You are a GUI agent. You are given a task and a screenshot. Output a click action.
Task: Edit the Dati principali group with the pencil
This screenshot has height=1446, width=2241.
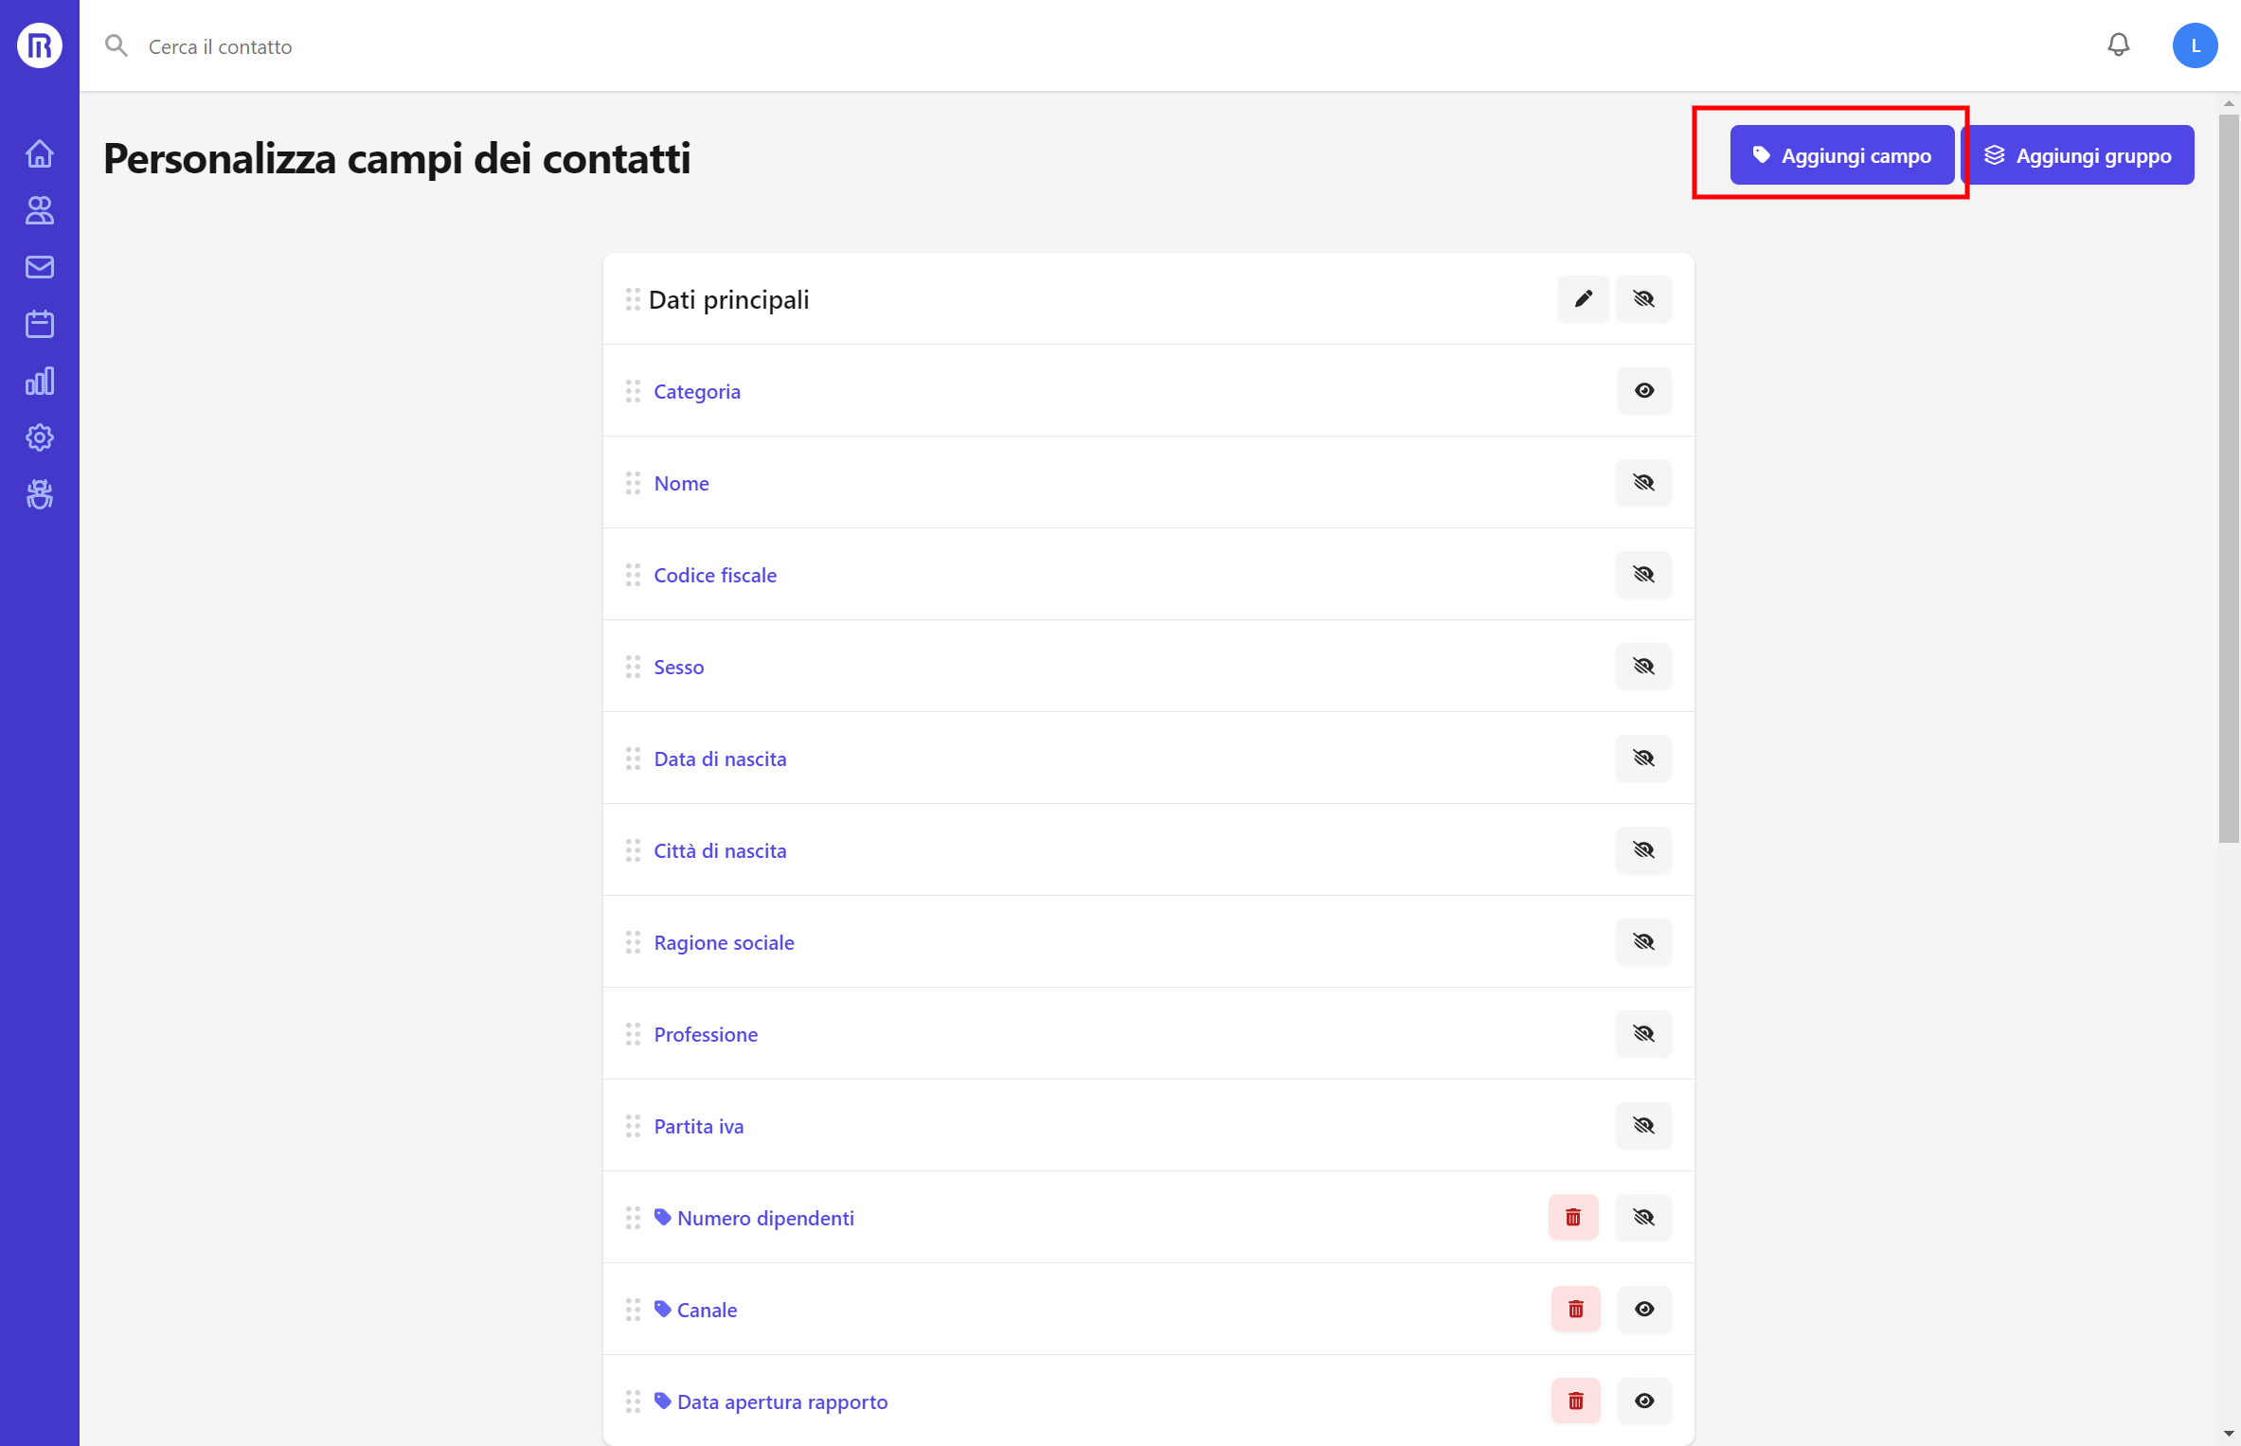pos(1582,298)
